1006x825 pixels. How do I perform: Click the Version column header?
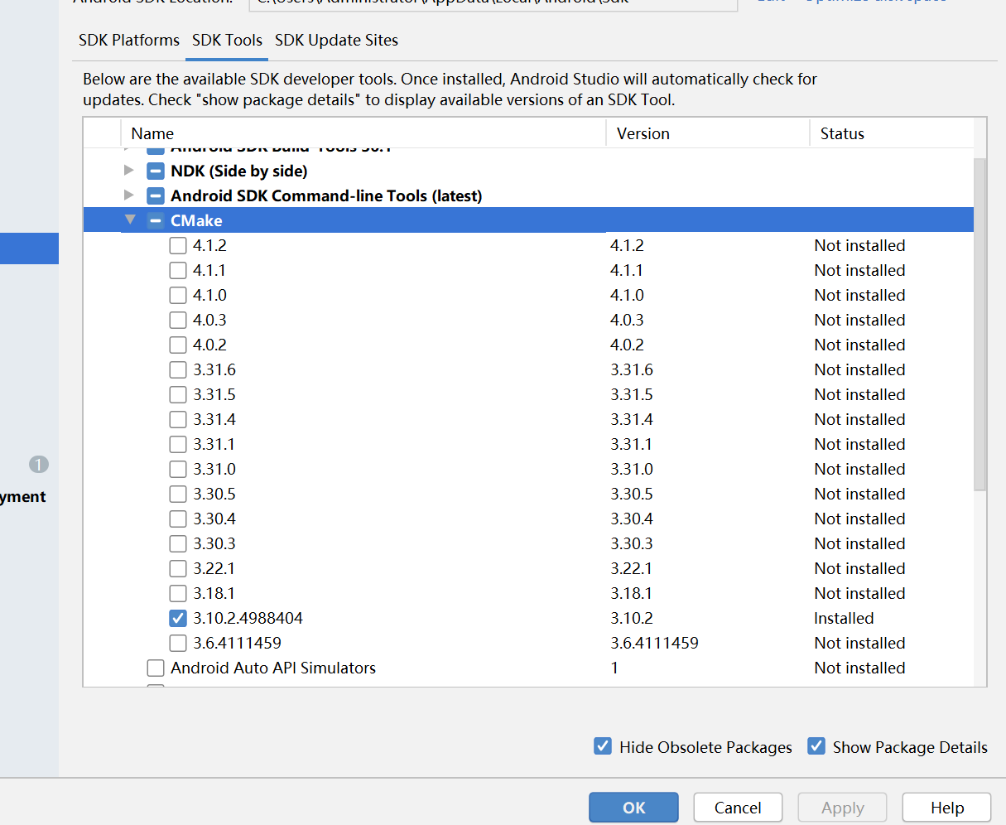[x=708, y=133]
